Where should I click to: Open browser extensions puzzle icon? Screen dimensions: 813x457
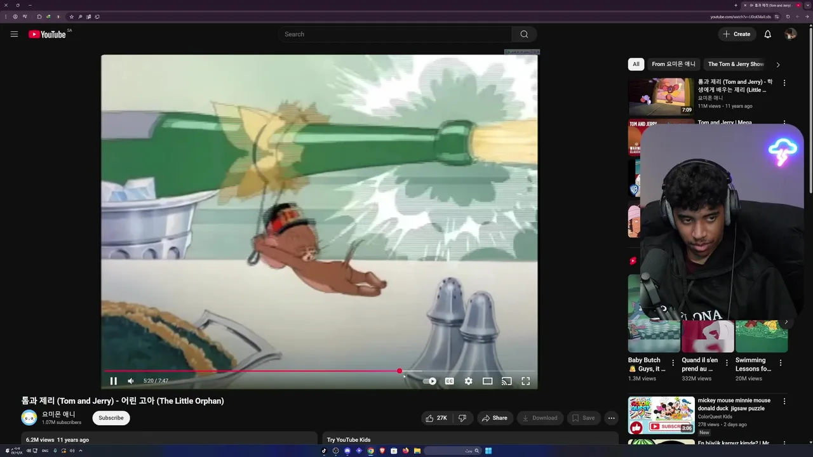(x=39, y=17)
